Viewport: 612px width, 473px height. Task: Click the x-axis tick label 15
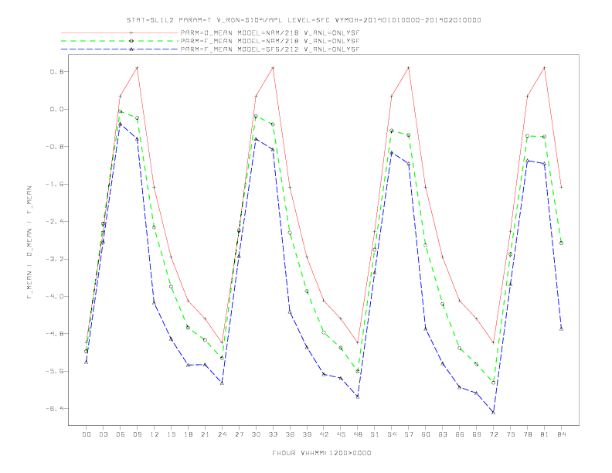tap(171, 434)
